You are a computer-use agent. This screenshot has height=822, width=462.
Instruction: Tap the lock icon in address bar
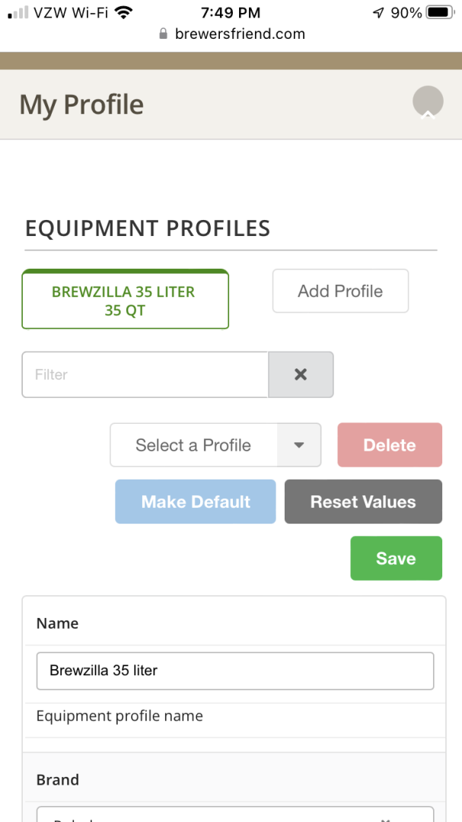coord(163,34)
